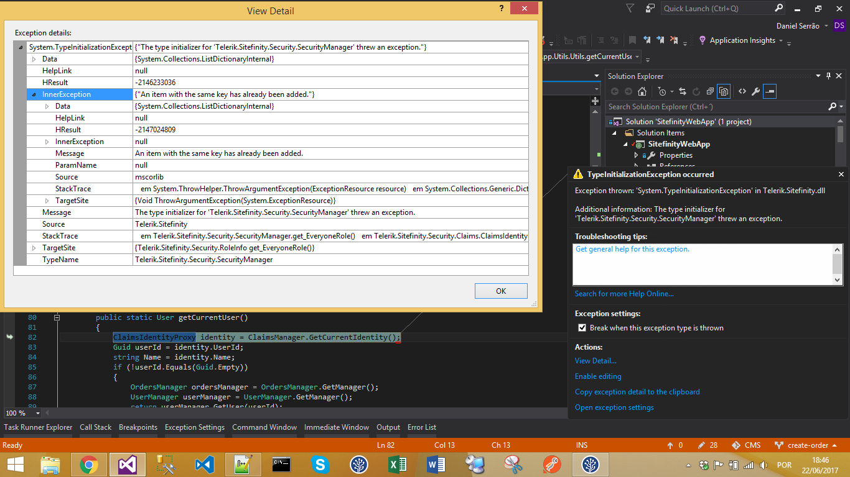Click Copy exception detail to the clipboard
Viewport: 850px width, 477px height.
click(x=637, y=392)
